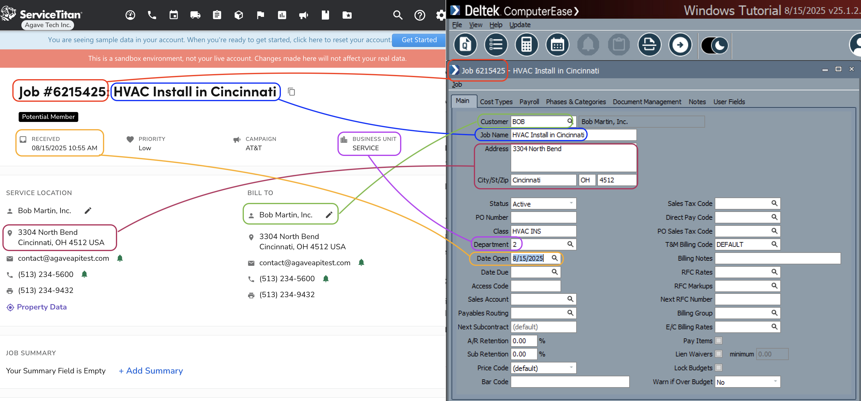
Task: Open the dispatch truck icon
Action: [195, 15]
